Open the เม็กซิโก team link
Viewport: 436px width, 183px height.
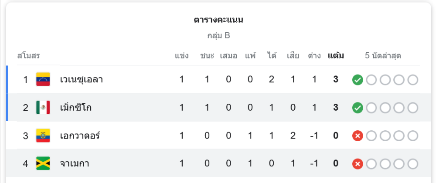pos(76,108)
